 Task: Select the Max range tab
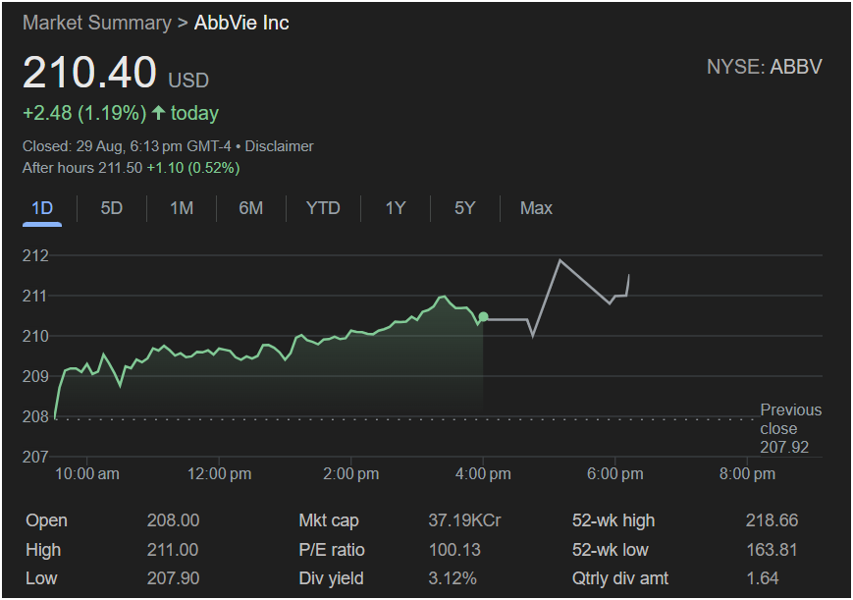(536, 208)
